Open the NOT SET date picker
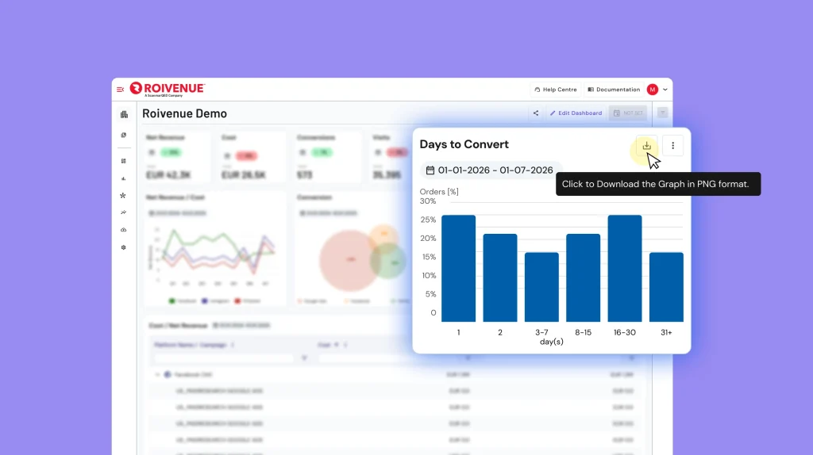Image resolution: width=813 pixels, height=455 pixels. point(628,113)
